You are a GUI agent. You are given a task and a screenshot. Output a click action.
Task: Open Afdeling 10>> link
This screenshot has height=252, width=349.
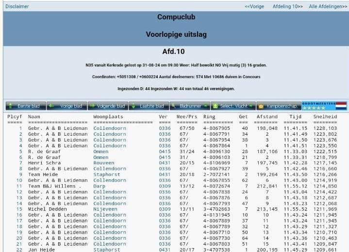point(288,6)
